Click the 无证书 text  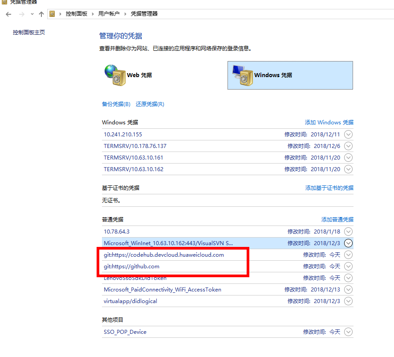point(111,201)
